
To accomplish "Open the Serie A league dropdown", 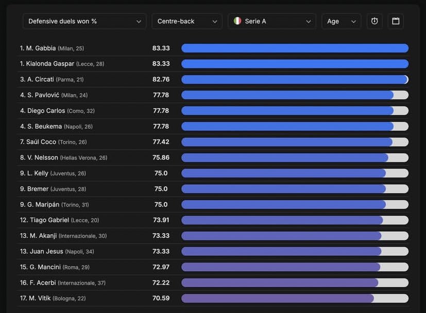I will 272,21.
